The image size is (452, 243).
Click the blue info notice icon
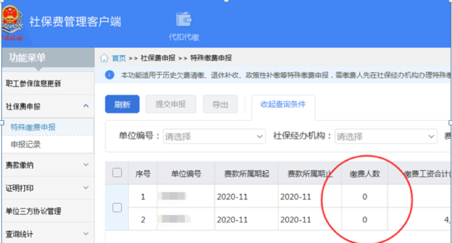coord(110,75)
